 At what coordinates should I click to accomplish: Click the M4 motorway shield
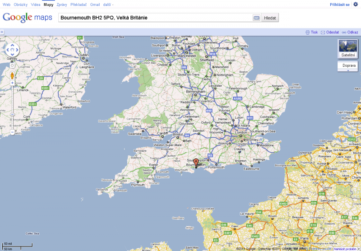[x=187, y=135]
